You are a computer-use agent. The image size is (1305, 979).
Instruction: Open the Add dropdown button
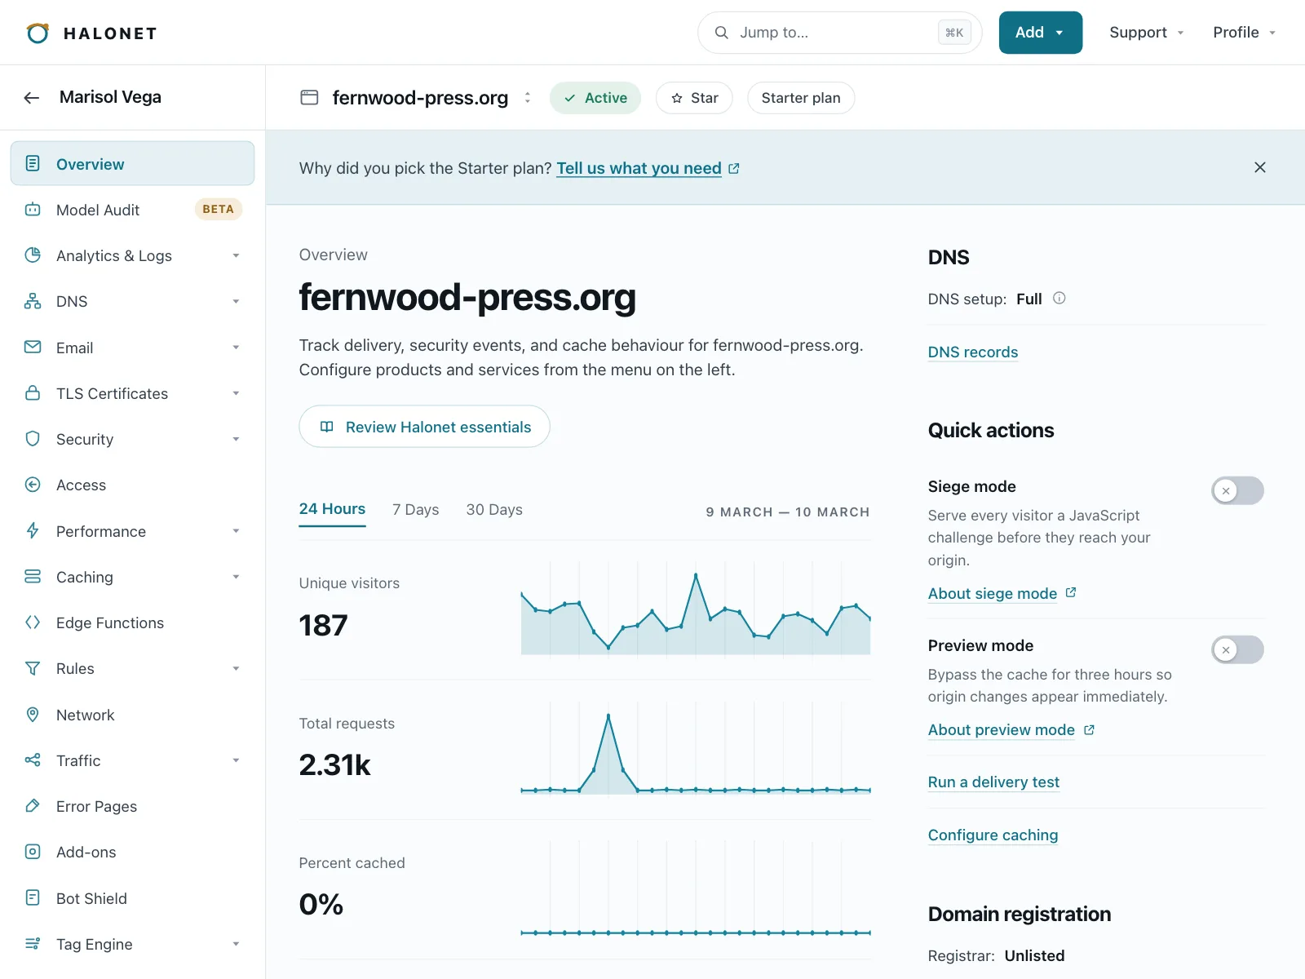click(x=1041, y=33)
